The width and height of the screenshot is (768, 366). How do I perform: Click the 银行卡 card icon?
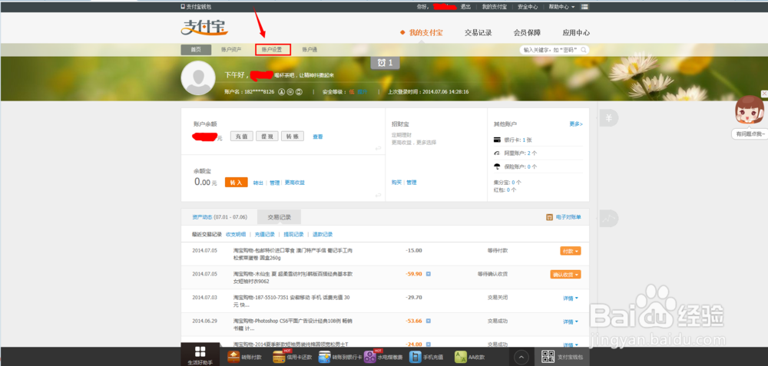[497, 140]
